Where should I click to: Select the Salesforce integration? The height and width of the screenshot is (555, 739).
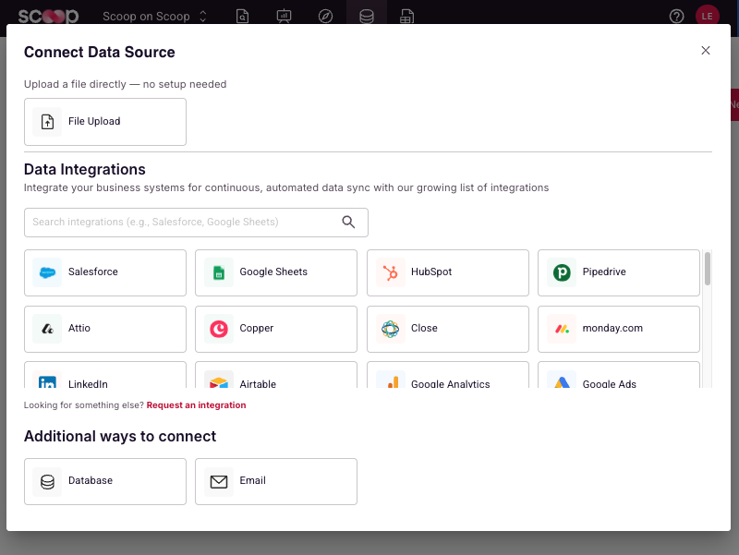(104, 272)
